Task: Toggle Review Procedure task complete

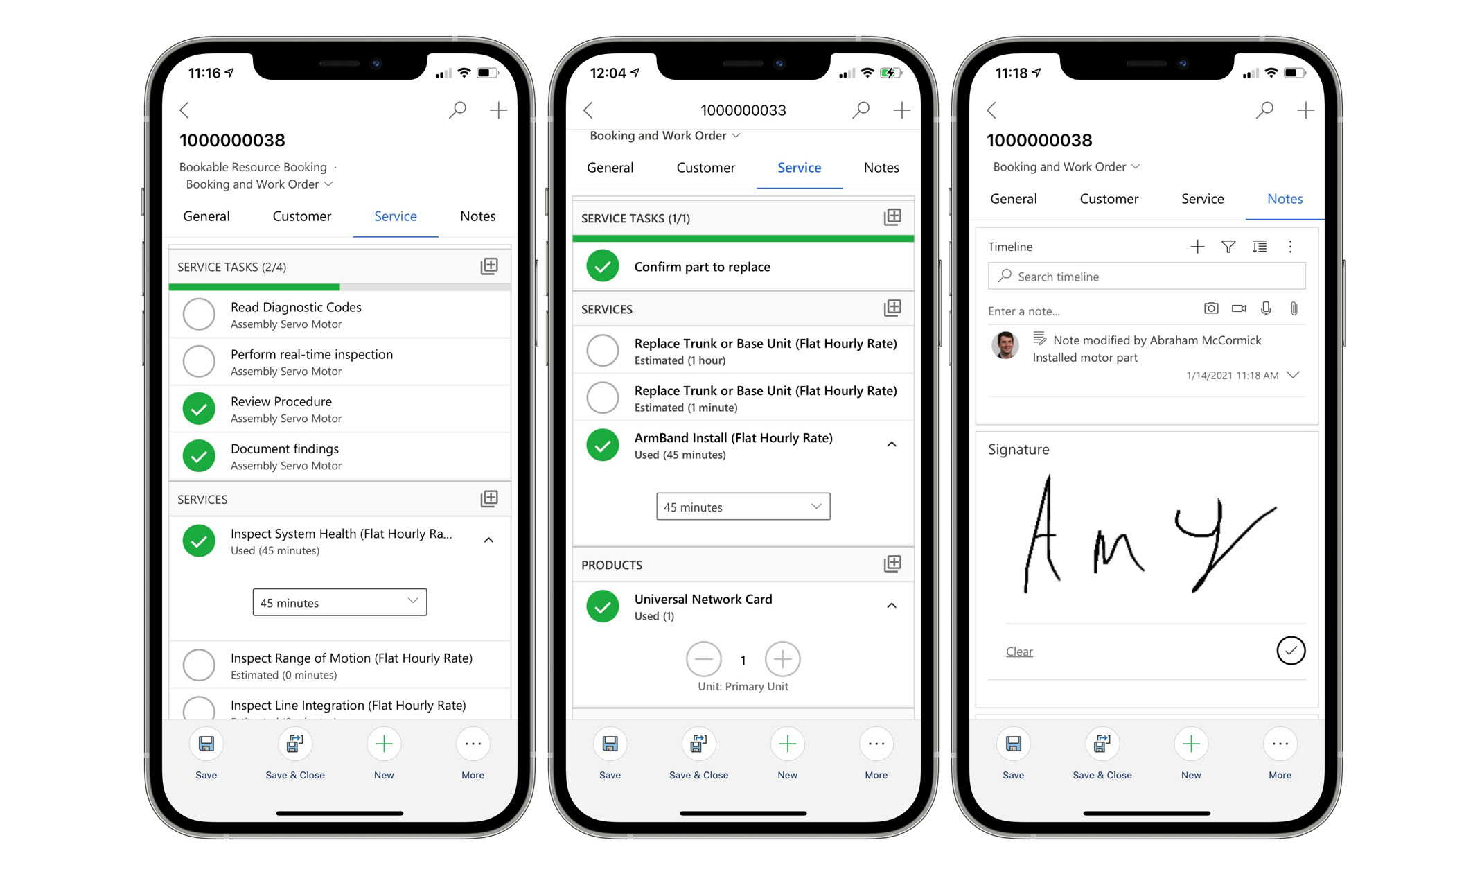Action: [x=200, y=408]
